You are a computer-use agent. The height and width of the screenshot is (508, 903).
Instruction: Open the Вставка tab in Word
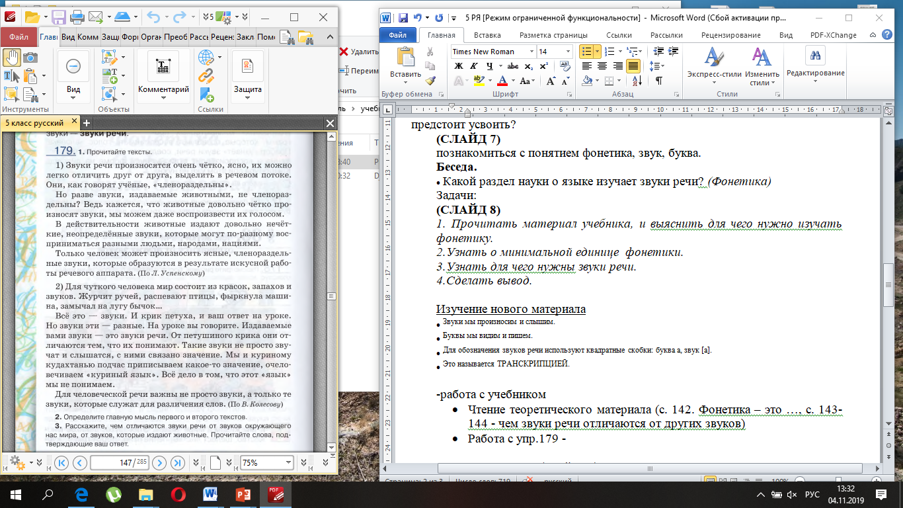[x=487, y=35]
